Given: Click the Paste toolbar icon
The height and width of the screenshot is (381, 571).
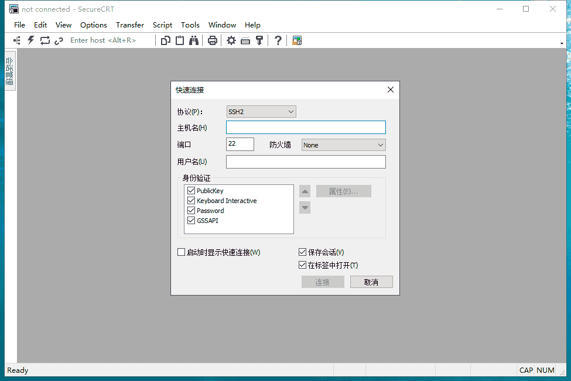Looking at the screenshot, I should tap(180, 40).
